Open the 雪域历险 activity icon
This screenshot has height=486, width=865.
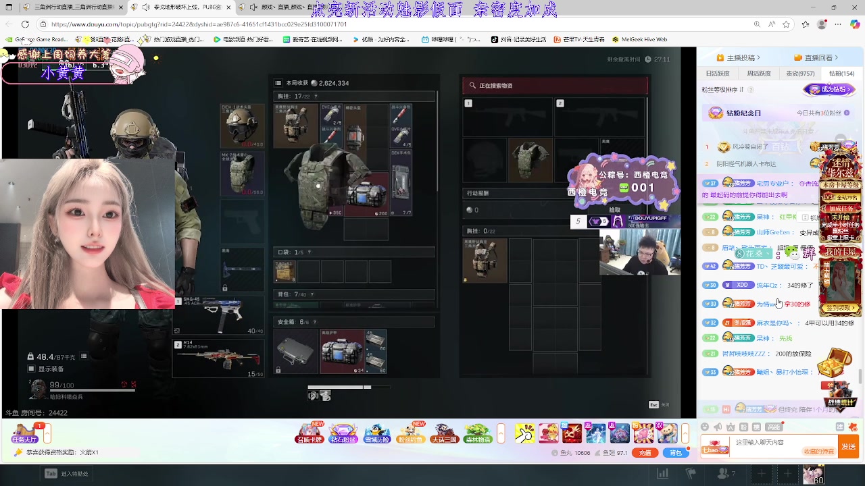click(377, 433)
